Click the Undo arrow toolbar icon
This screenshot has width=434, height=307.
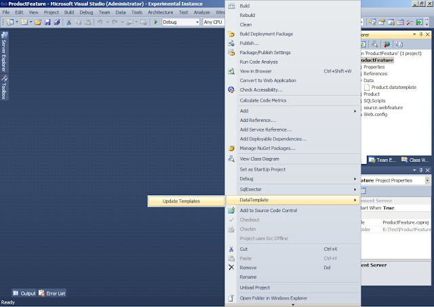pyautogui.click(x=100, y=22)
